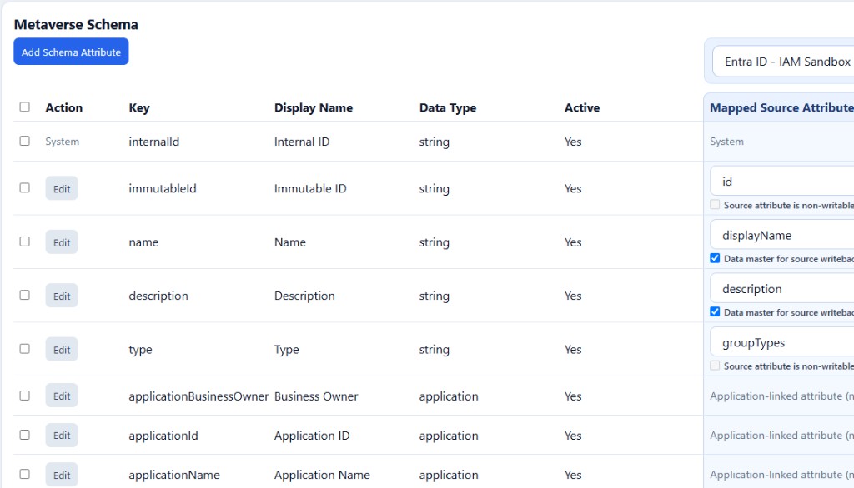
Task: Click the Immutable ID display name cell
Action: click(310, 188)
